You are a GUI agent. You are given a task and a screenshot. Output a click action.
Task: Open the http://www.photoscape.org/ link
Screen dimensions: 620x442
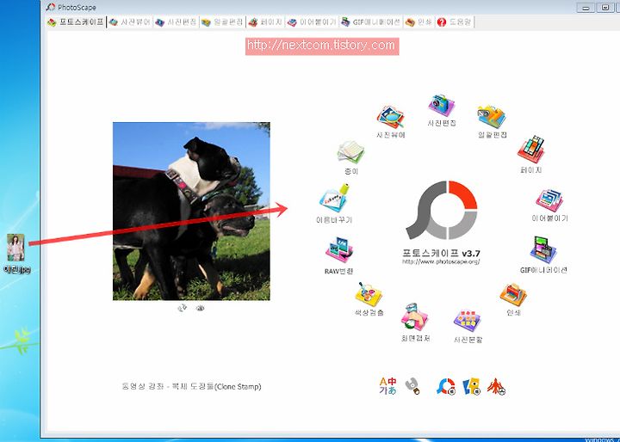441,261
